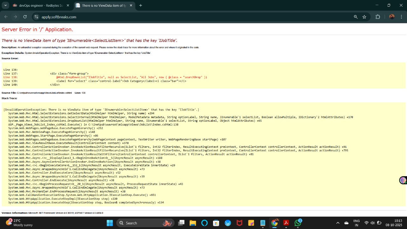Open File Explorer from the taskbar
Screen dimensions: 407x229
[193, 223]
